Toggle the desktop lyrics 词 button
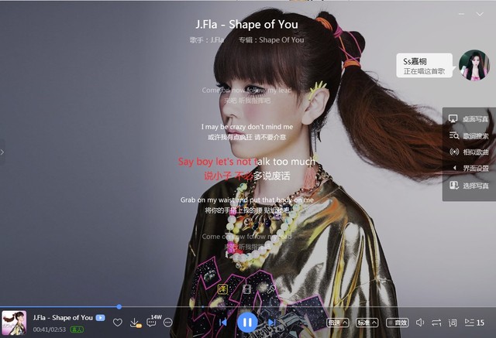This screenshot has height=338, width=496. [453, 323]
